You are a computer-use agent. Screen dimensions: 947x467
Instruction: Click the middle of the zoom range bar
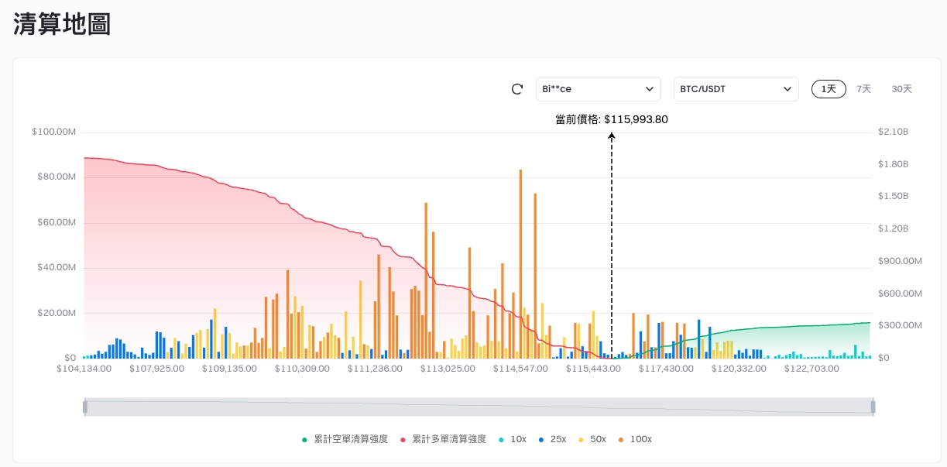click(x=479, y=407)
